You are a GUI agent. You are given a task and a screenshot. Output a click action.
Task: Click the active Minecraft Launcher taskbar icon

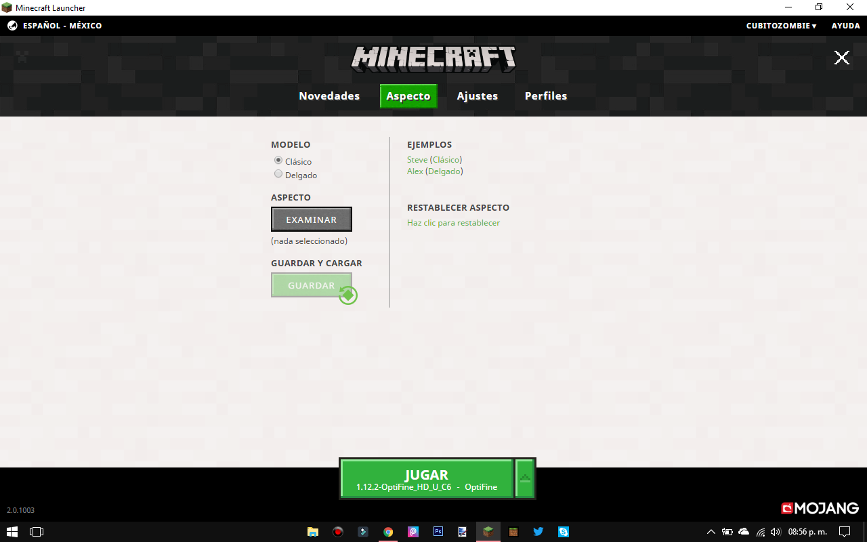[488, 532]
